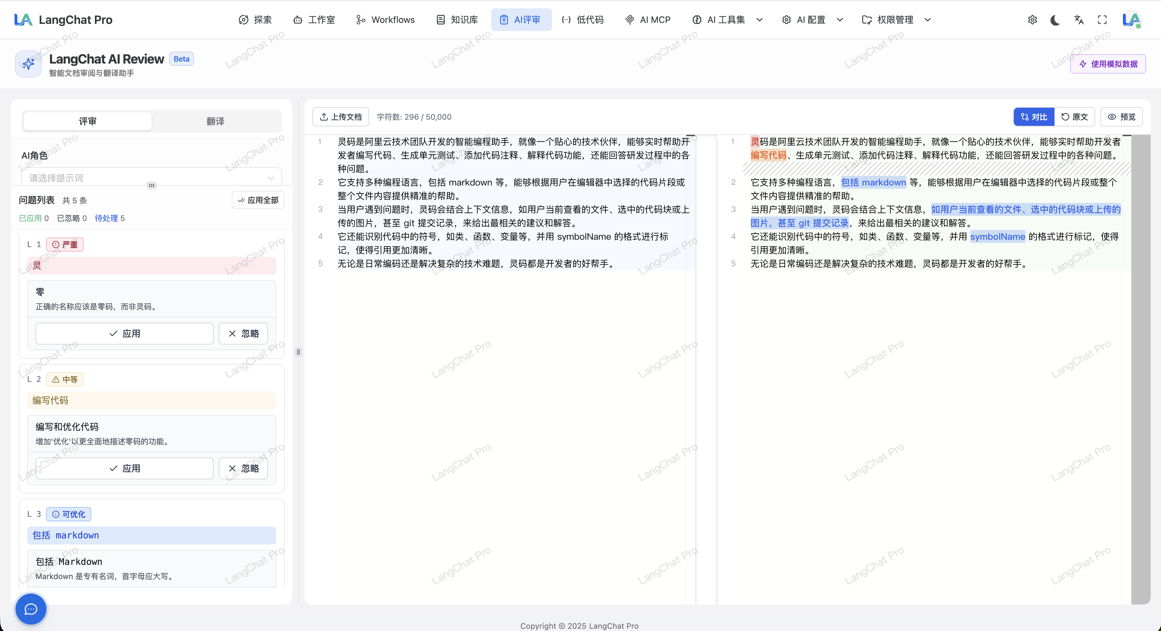Expand the 权限管理 dropdown menu
Screen dimensions: 1161x631
tap(896, 20)
